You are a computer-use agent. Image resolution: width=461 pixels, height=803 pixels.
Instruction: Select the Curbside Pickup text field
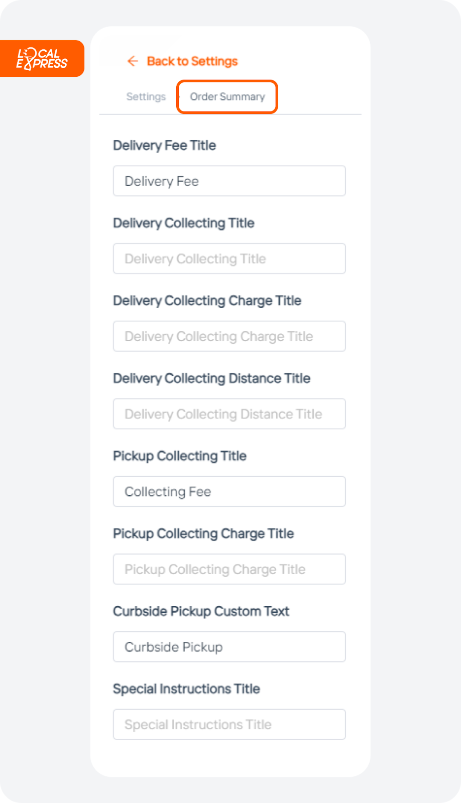(x=229, y=647)
